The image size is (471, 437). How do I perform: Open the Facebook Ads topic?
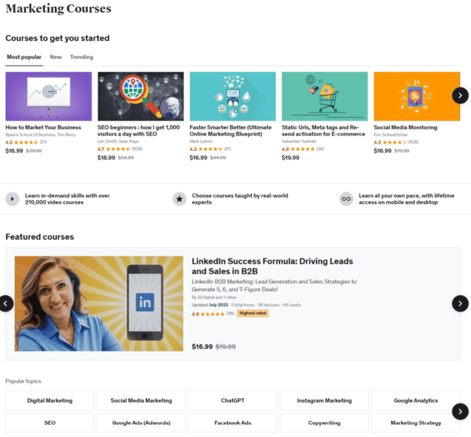tap(233, 423)
